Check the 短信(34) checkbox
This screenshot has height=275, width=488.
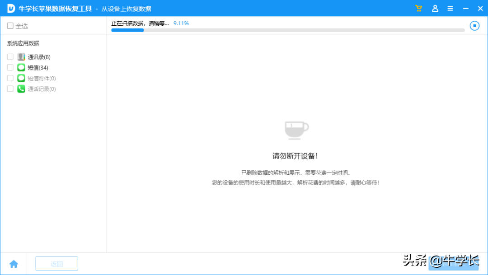(x=10, y=67)
